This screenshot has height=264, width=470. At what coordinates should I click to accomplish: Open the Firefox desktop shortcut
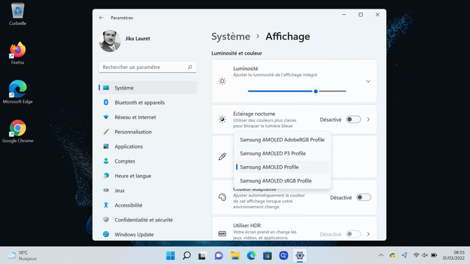click(x=18, y=53)
